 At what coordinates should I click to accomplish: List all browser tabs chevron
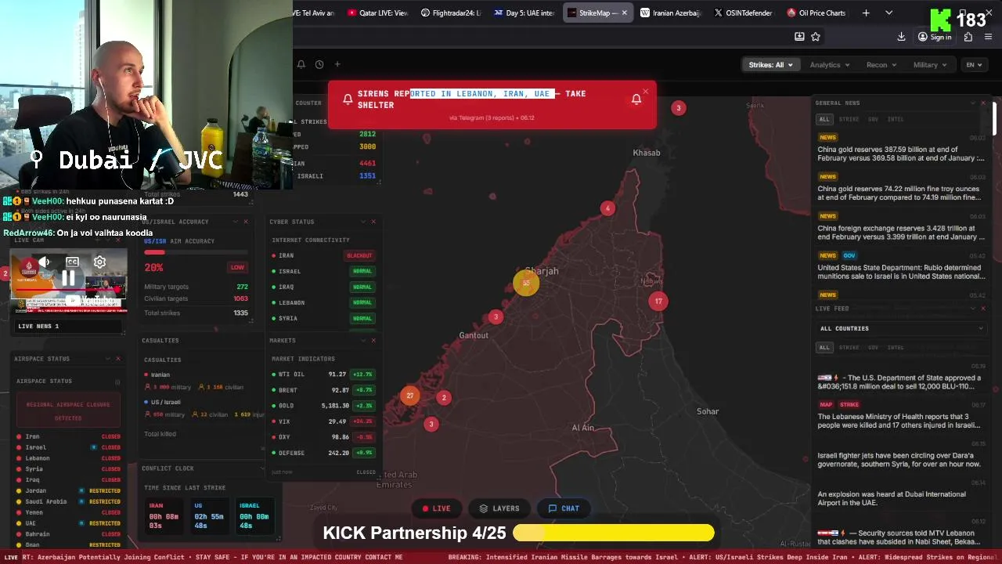[x=888, y=13]
